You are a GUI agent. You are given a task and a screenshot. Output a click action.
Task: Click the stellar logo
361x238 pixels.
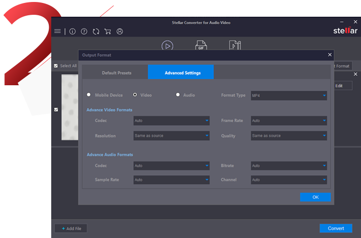(x=345, y=31)
